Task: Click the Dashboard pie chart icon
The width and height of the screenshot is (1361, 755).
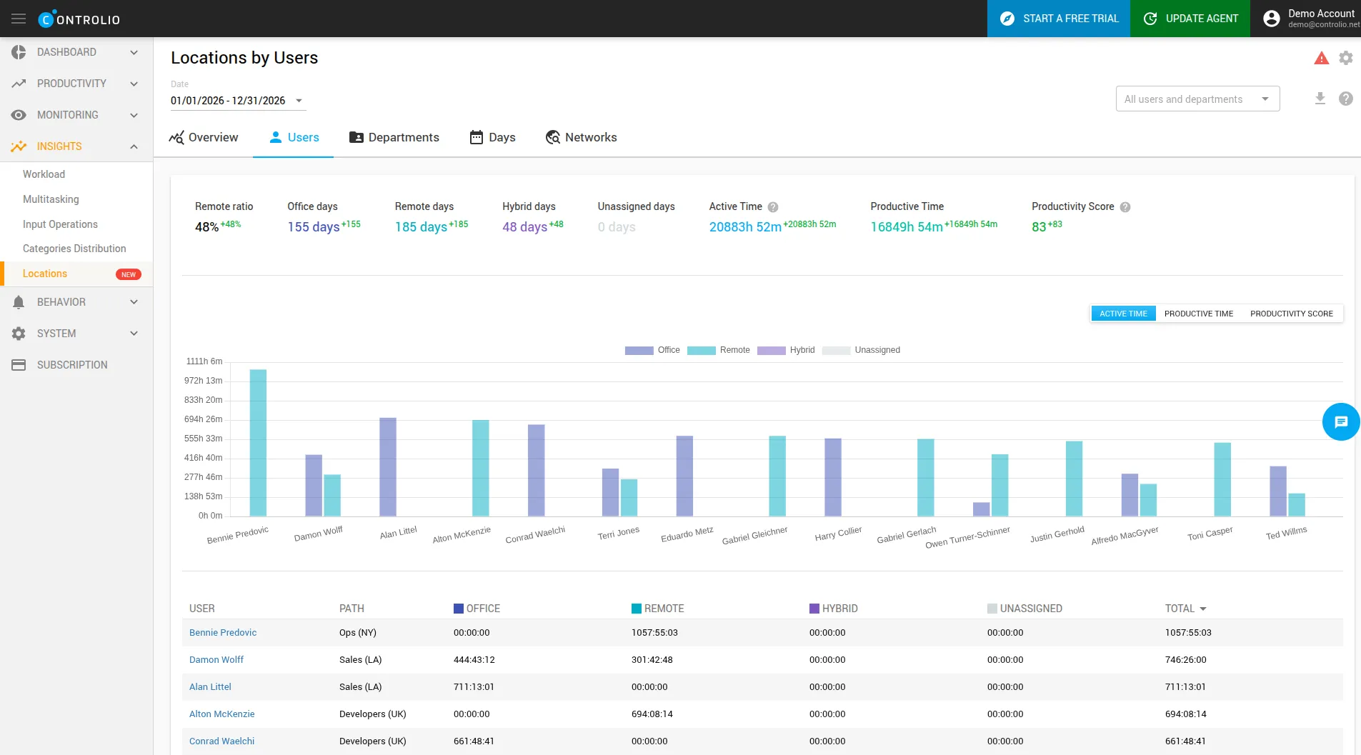Action: (x=19, y=52)
